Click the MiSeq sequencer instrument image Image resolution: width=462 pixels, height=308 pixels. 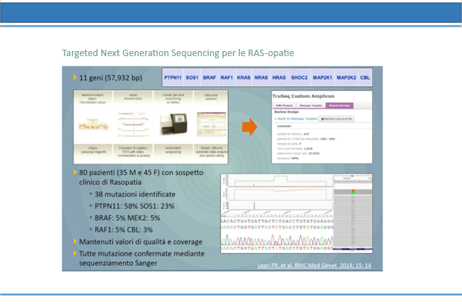pos(173,124)
